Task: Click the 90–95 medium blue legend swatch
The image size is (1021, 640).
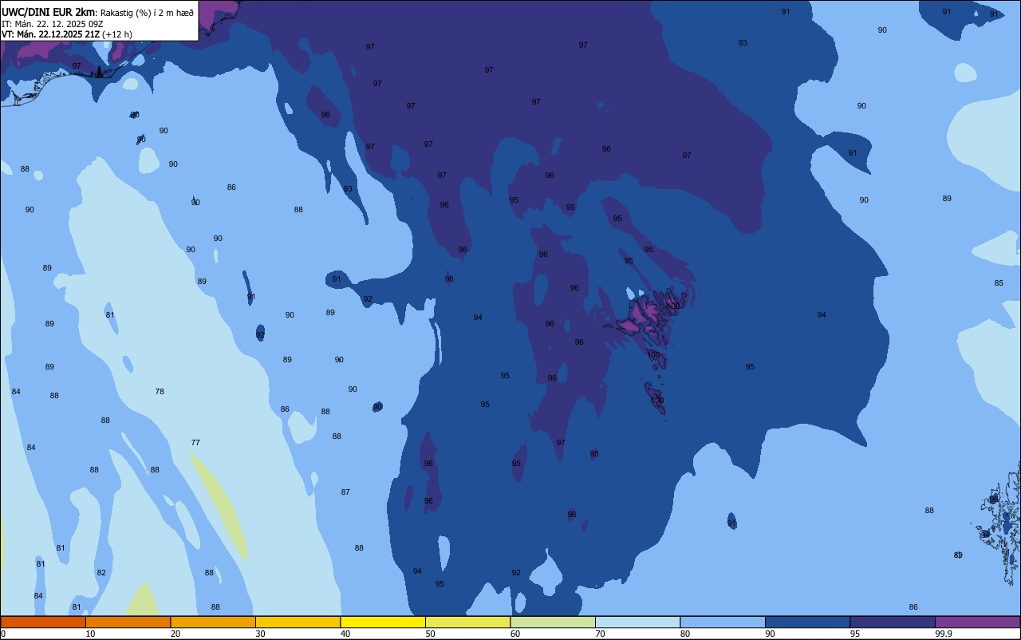Action: (x=807, y=622)
